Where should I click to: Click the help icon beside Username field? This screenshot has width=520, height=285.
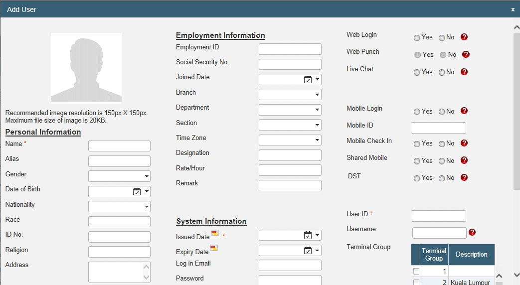click(x=472, y=232)
